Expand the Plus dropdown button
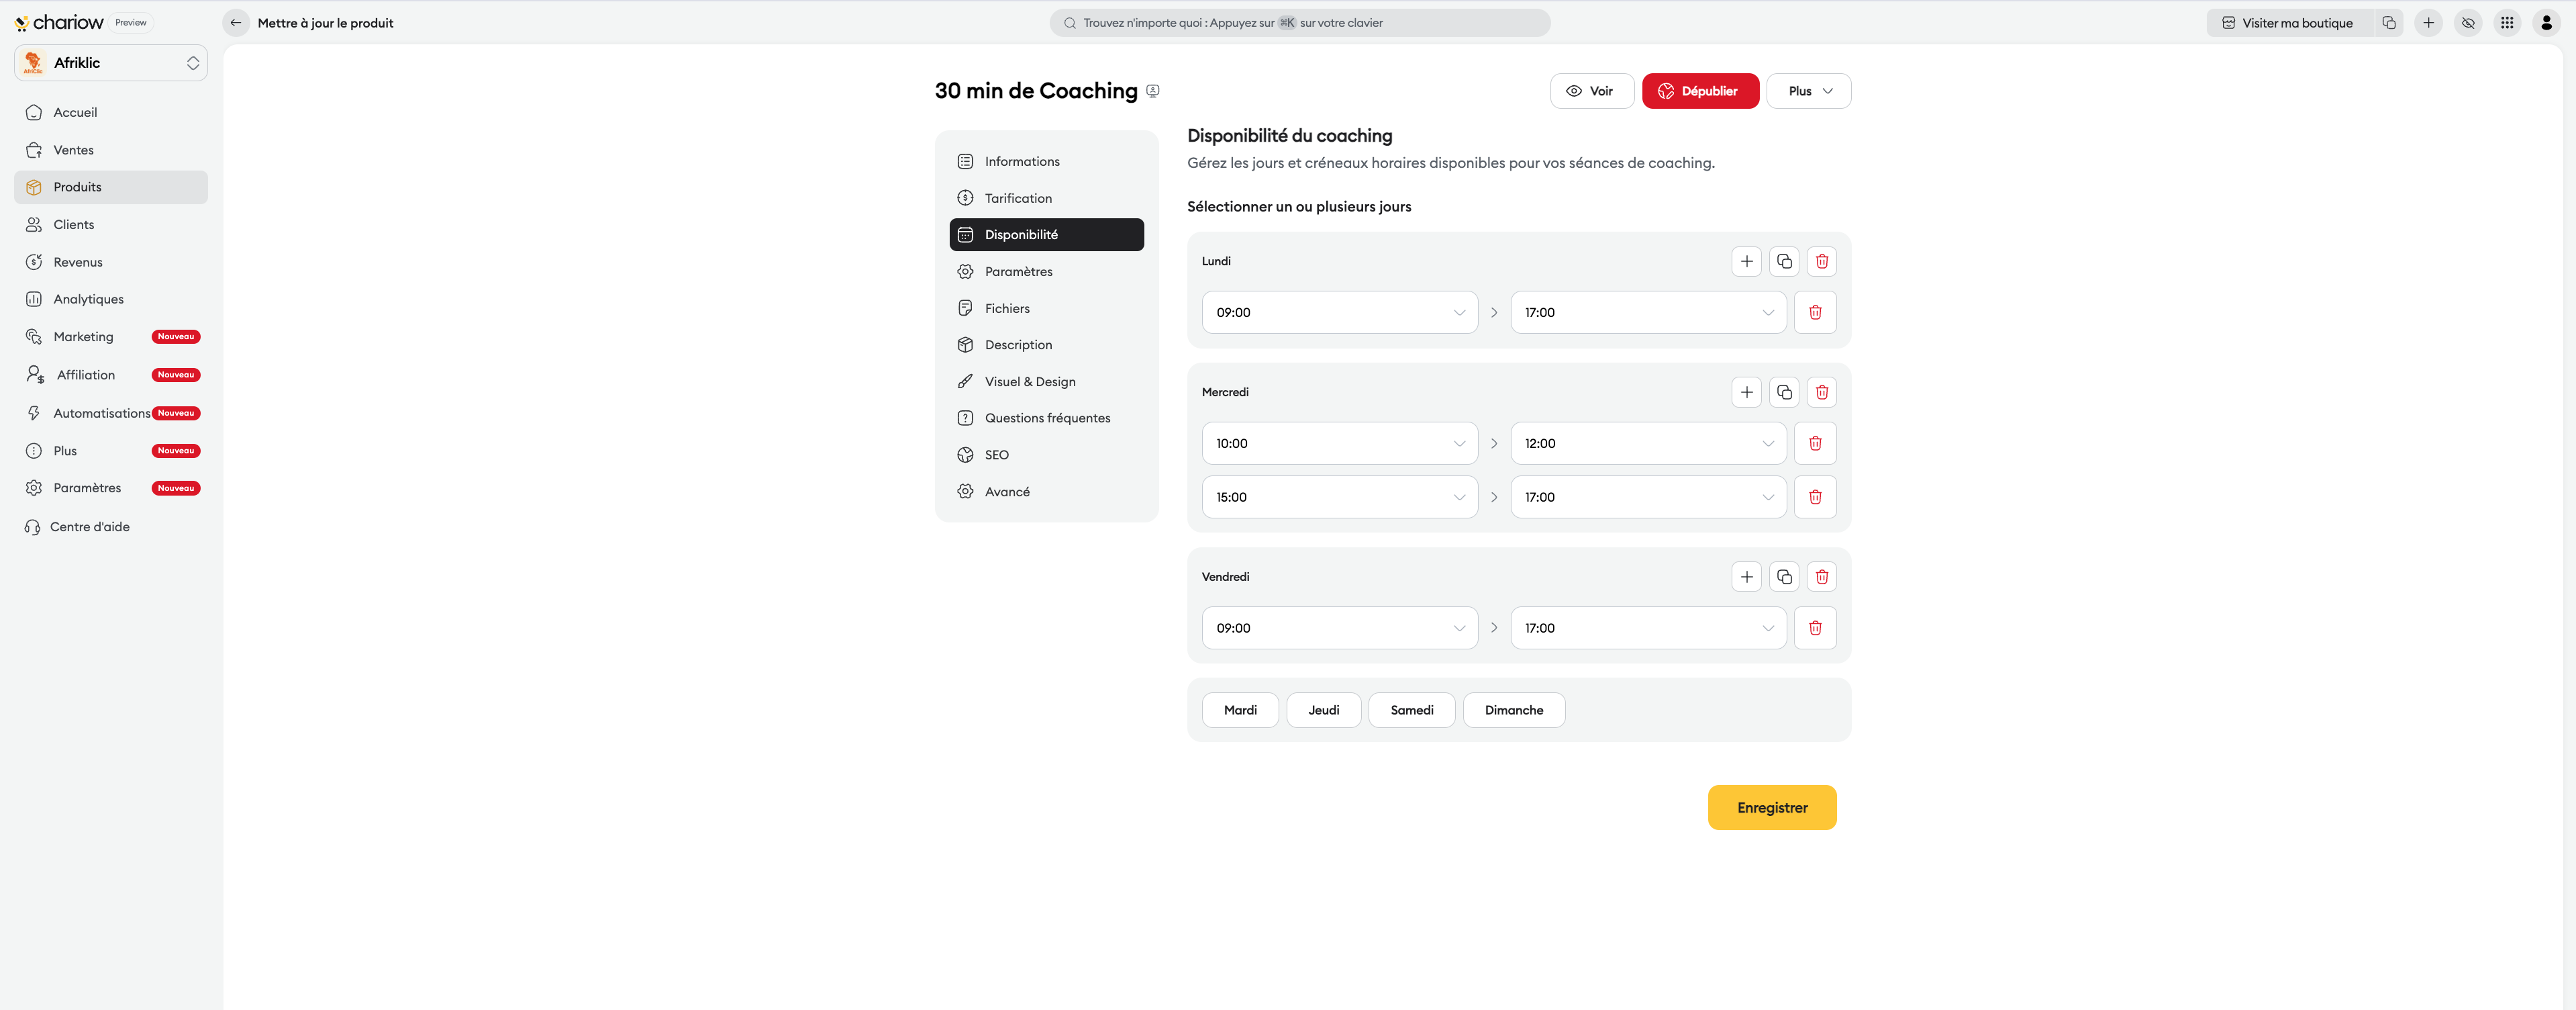Image resolution: width=2576 pixels, height=1010 pixels. [x=1808, y=91]
